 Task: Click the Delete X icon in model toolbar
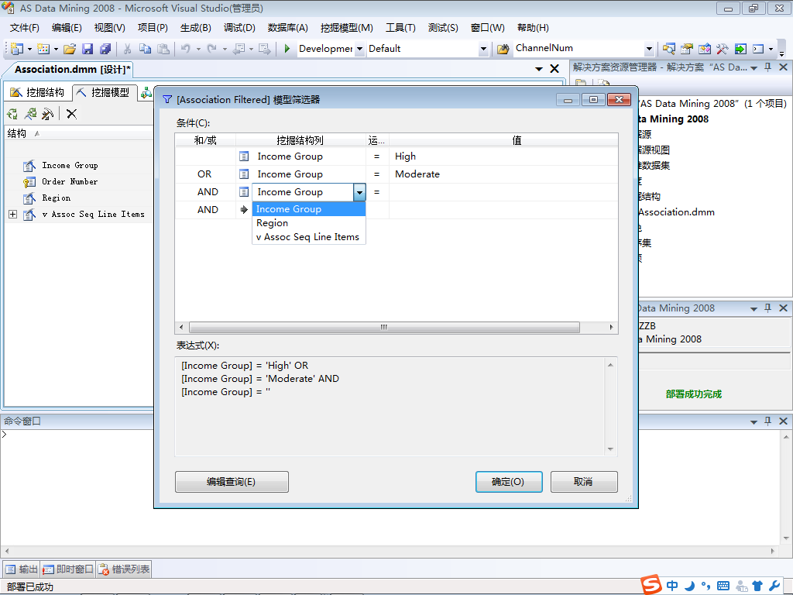click(x=71, y=114)
